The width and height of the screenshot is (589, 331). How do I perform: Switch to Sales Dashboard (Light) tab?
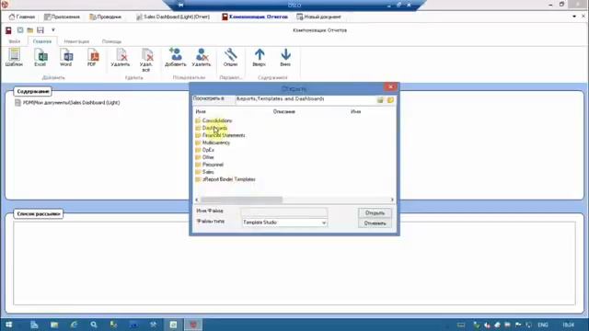(173, 17)
